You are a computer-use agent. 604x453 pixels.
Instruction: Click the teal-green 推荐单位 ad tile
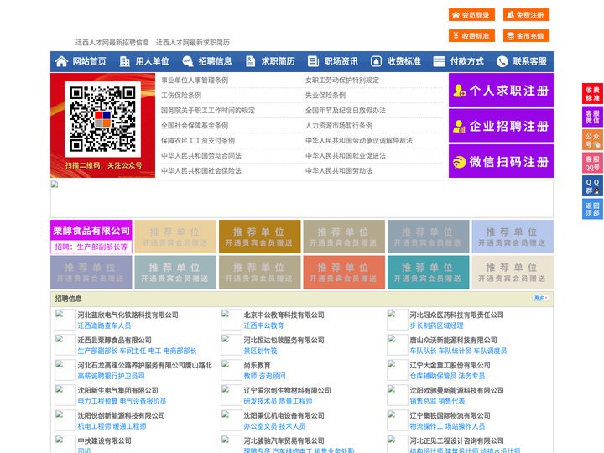(429, 272)
